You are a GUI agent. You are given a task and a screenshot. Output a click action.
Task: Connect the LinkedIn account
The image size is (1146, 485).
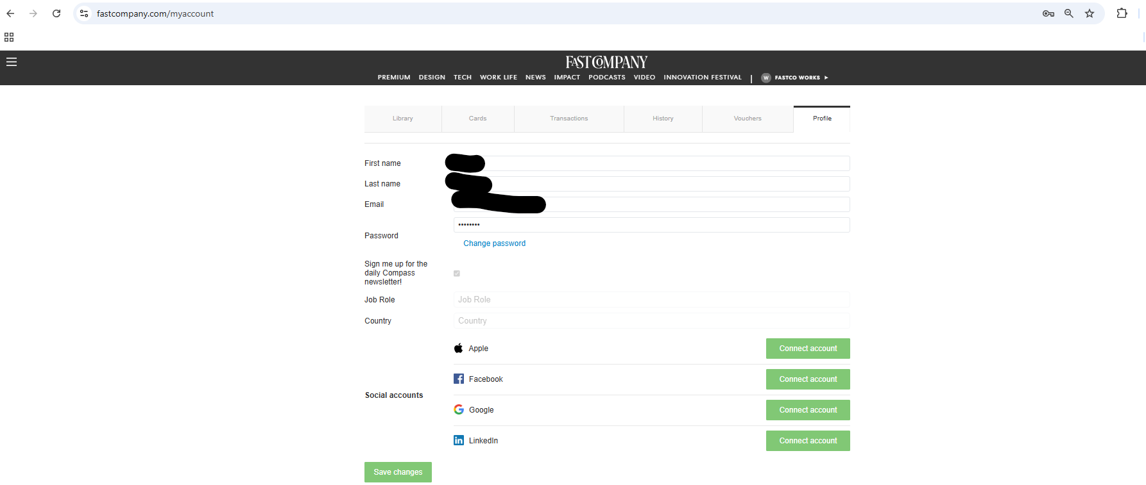click(808, 441)
